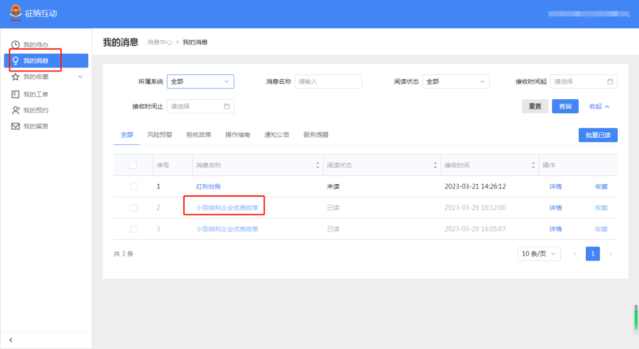Click the 未读 status cell
The width and height of the screenshot is (639, 349).
[333, 186]
